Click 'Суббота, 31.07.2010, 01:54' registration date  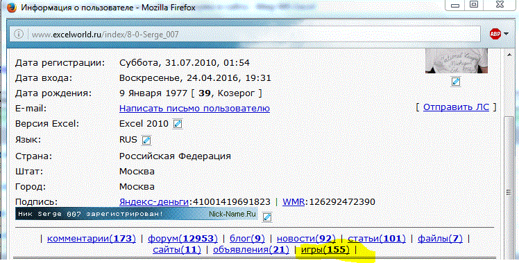(x=185, y=62)
